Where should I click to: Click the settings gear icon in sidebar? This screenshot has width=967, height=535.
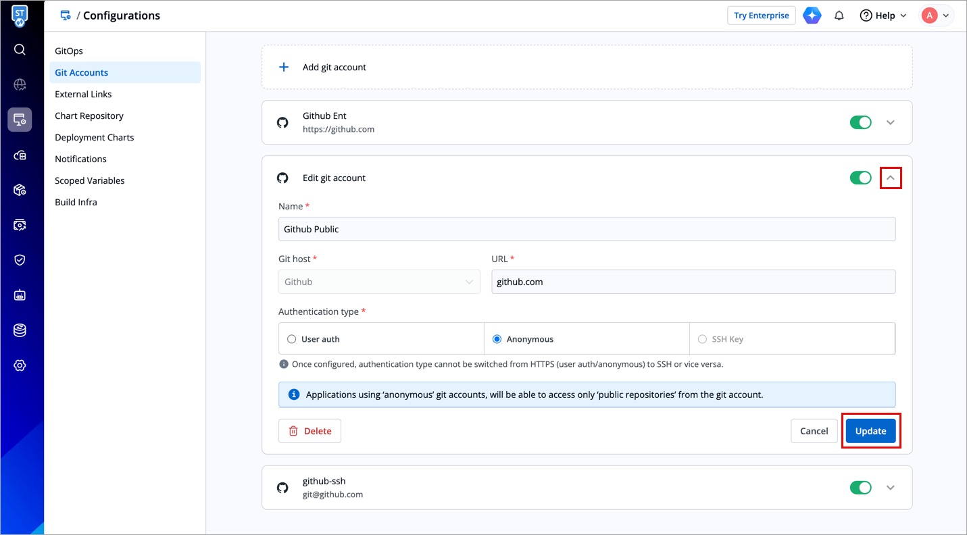coord(20,365)
